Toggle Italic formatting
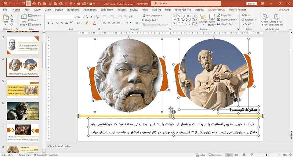This screenshot has width=293, height=157. [53, 23]
